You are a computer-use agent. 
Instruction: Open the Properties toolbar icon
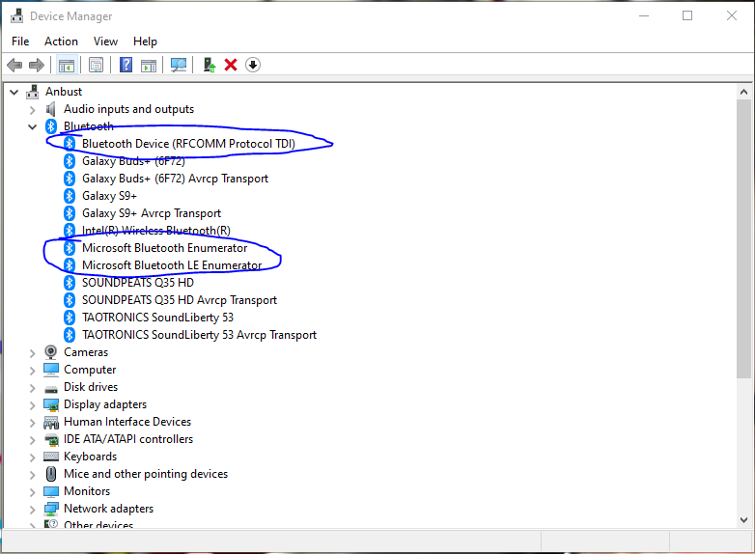(96, 65)
